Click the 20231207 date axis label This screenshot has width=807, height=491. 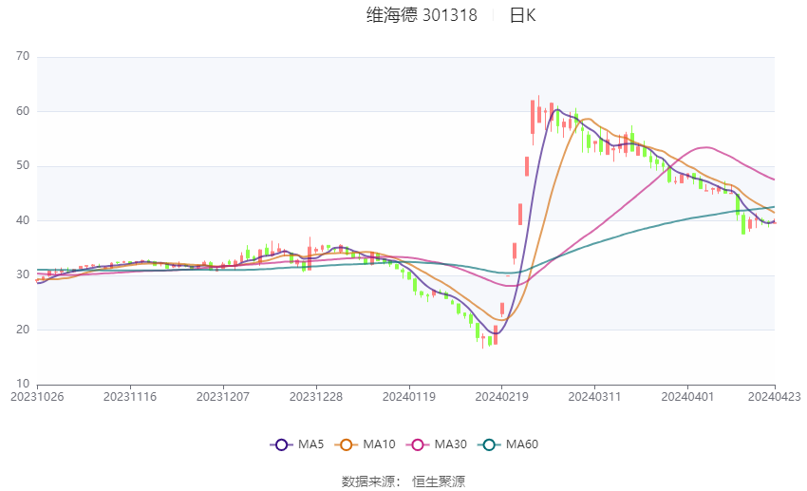223,397
